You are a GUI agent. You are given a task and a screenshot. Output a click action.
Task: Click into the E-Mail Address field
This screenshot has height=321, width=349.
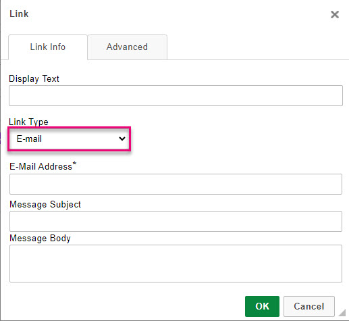pos(176,184)
